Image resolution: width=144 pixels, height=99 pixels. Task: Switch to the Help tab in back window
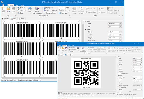coord(22,5)
